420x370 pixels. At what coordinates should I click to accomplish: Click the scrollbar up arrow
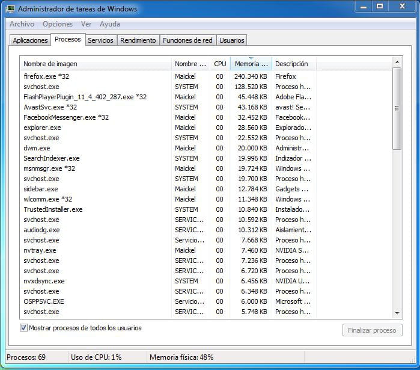coord(397,62)
